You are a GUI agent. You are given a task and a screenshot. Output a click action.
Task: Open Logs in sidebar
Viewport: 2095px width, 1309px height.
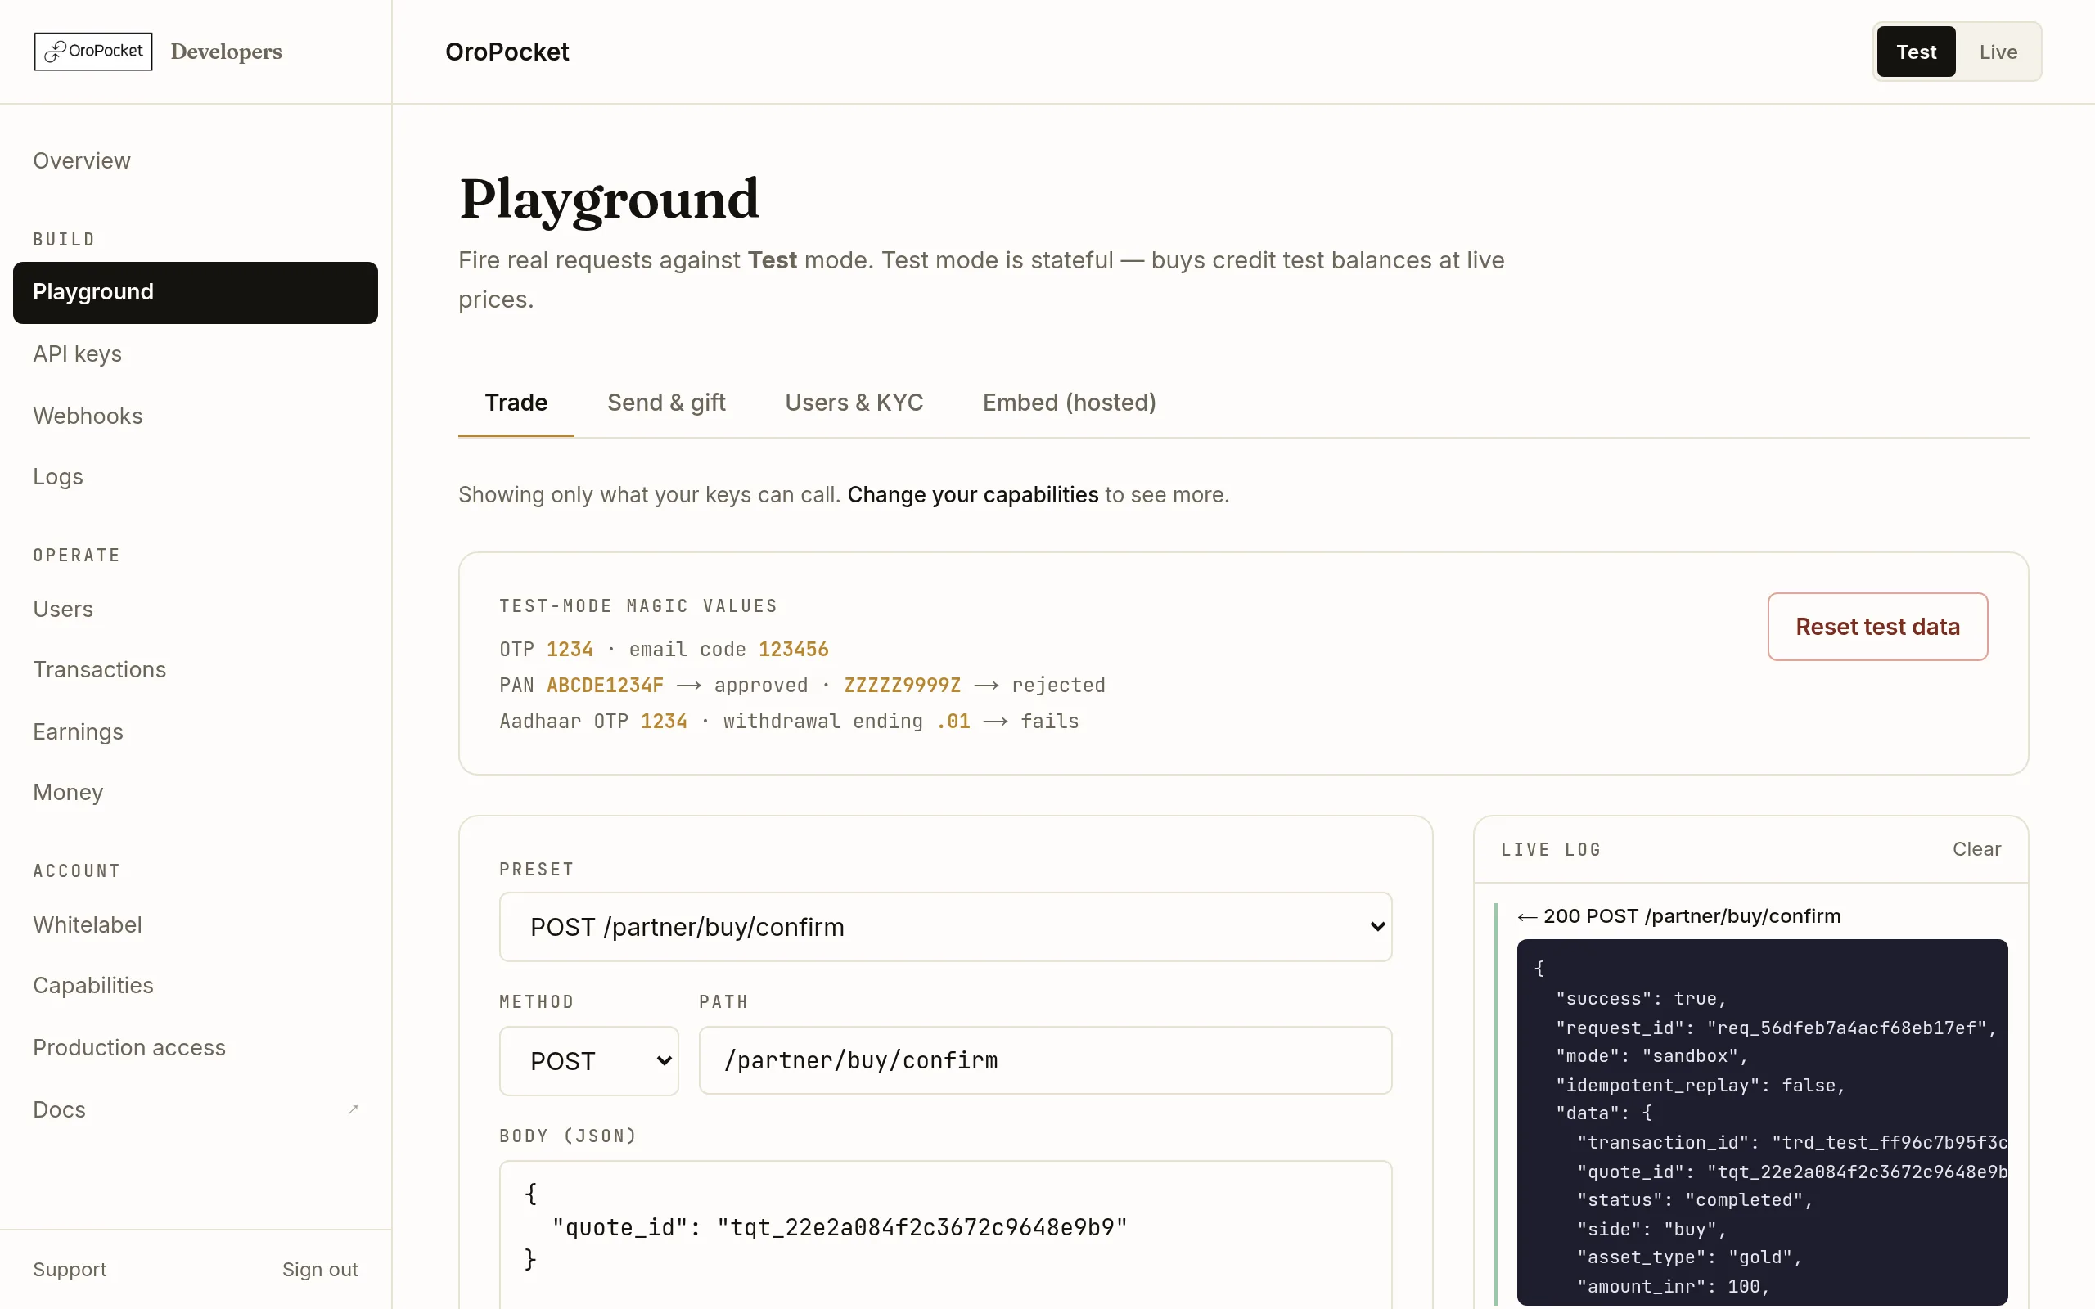tap(195, 477)
